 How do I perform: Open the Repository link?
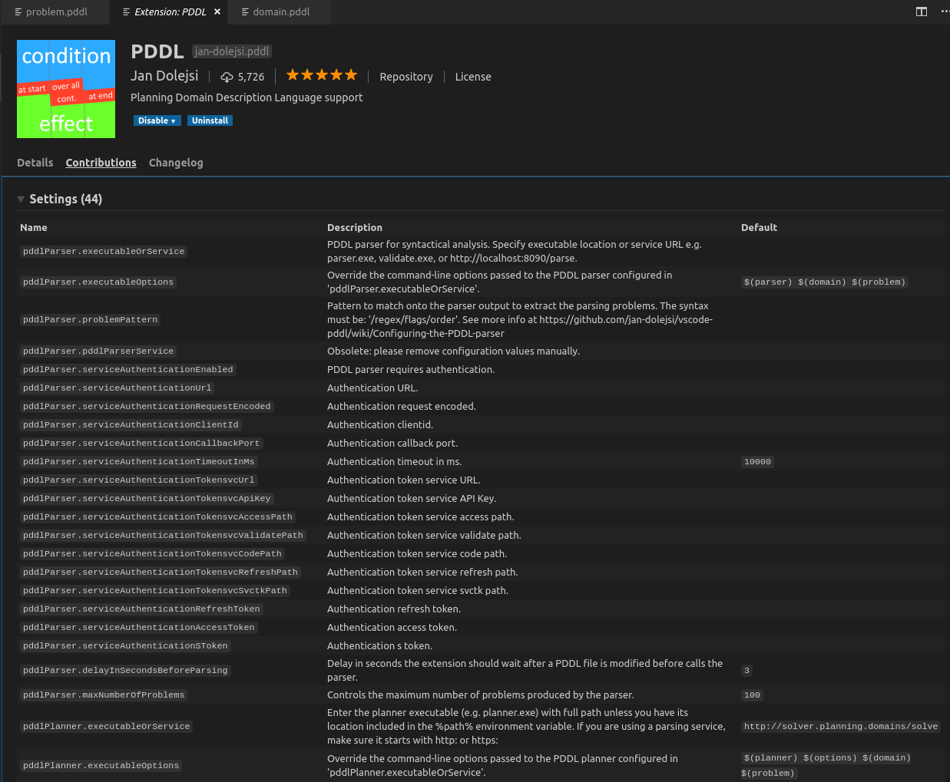coord(405,77)
